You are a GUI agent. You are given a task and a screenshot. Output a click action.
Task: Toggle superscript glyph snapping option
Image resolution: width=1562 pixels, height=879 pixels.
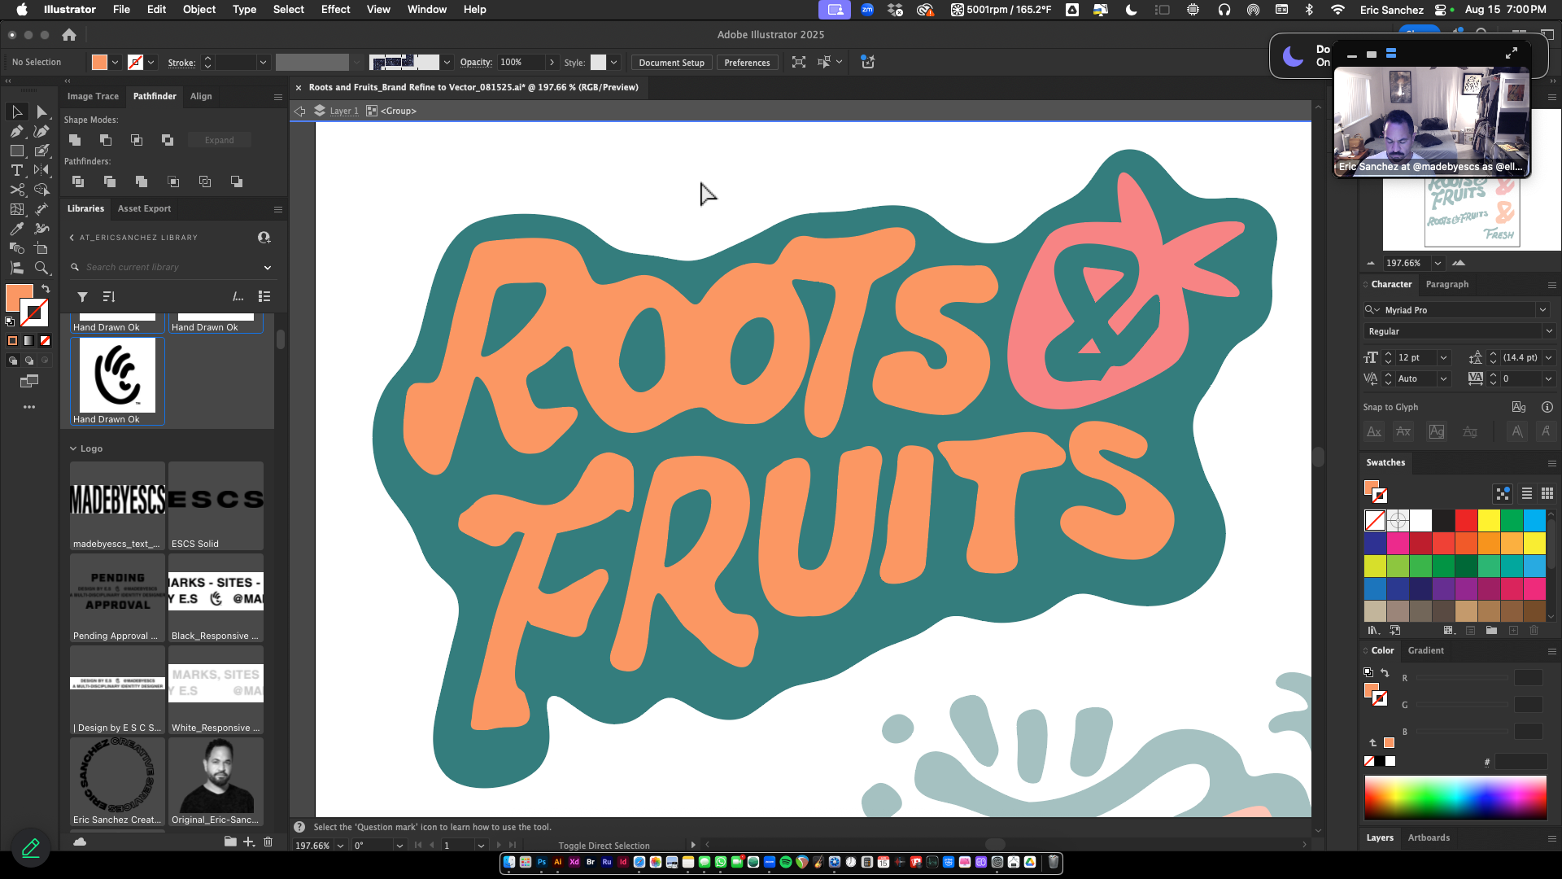click(x=1547, y=431)
